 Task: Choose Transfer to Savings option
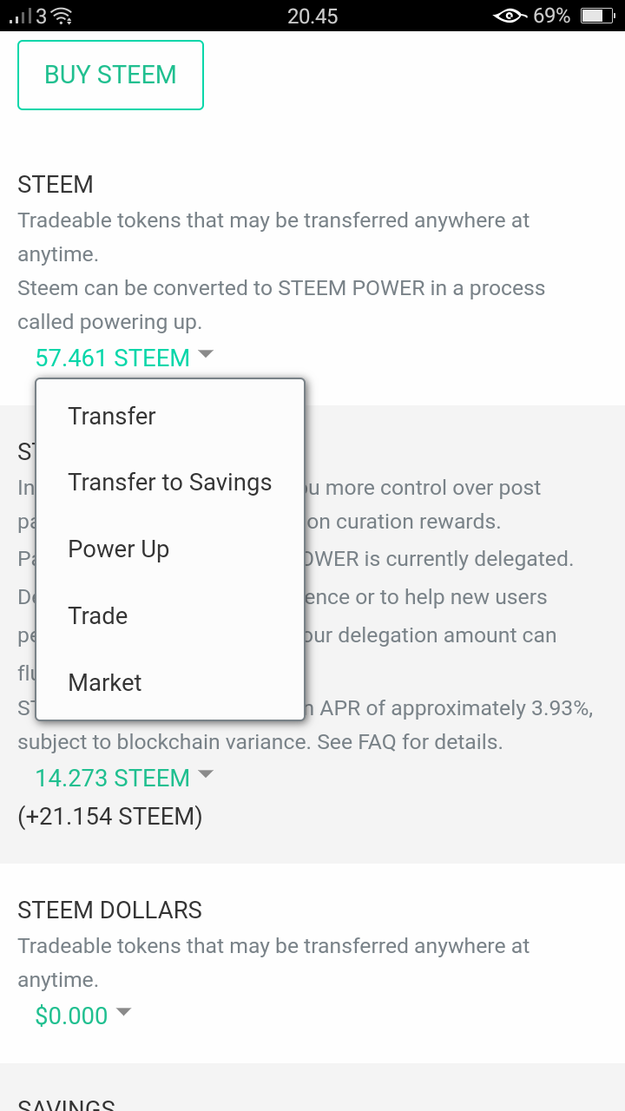pos(170,483)
